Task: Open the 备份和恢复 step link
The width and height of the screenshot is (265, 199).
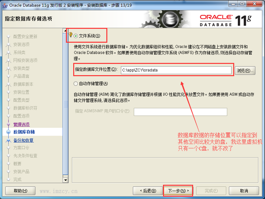Action: point(24,140)
